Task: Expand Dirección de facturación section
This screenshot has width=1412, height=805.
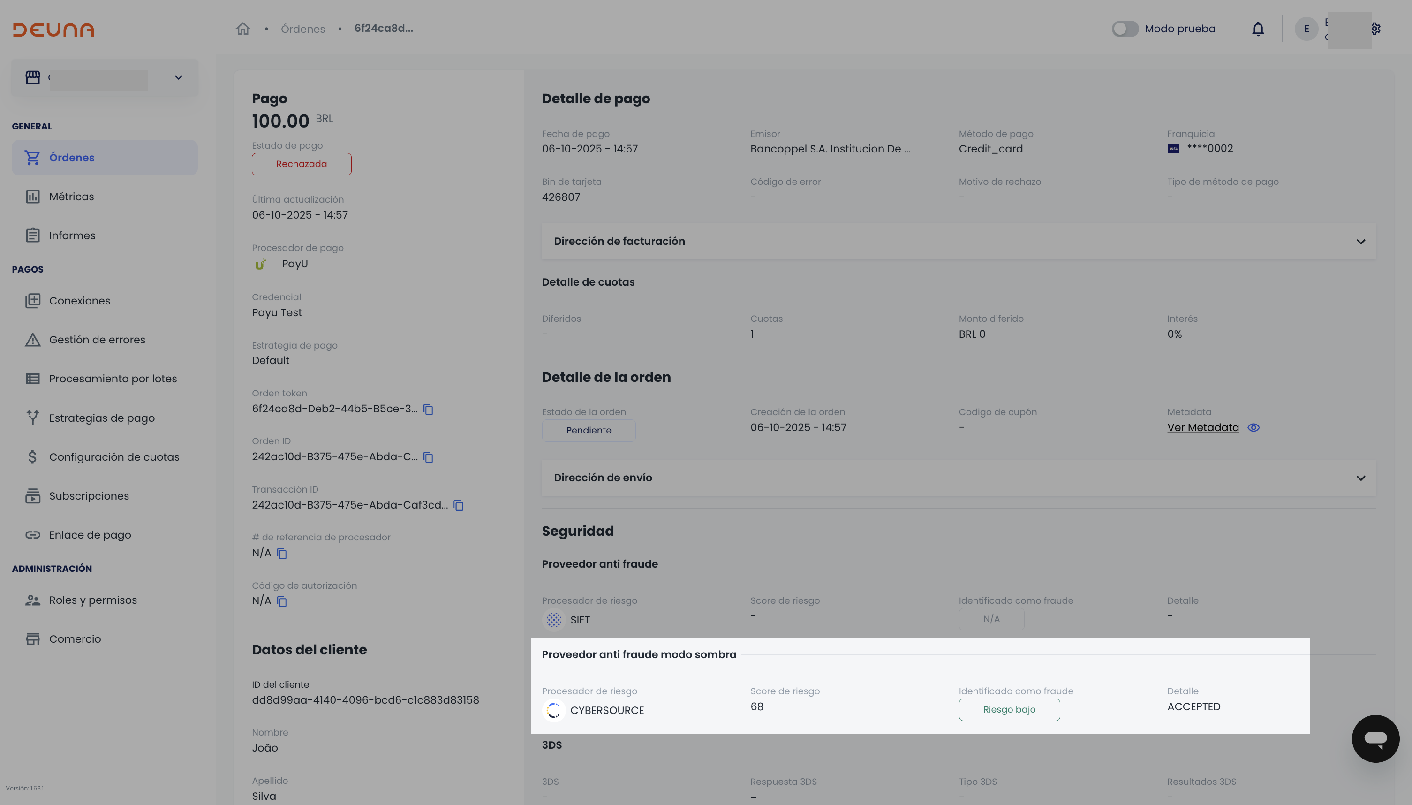Action: [x=1360, y=242]
